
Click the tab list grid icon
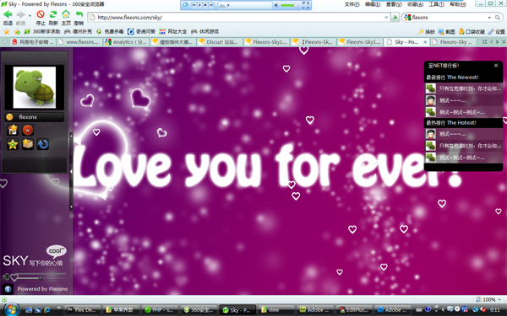(484, 42)
